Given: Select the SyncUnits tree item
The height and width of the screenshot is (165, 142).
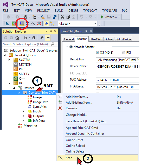Looking at the screenshot, I should pos(40,107).
